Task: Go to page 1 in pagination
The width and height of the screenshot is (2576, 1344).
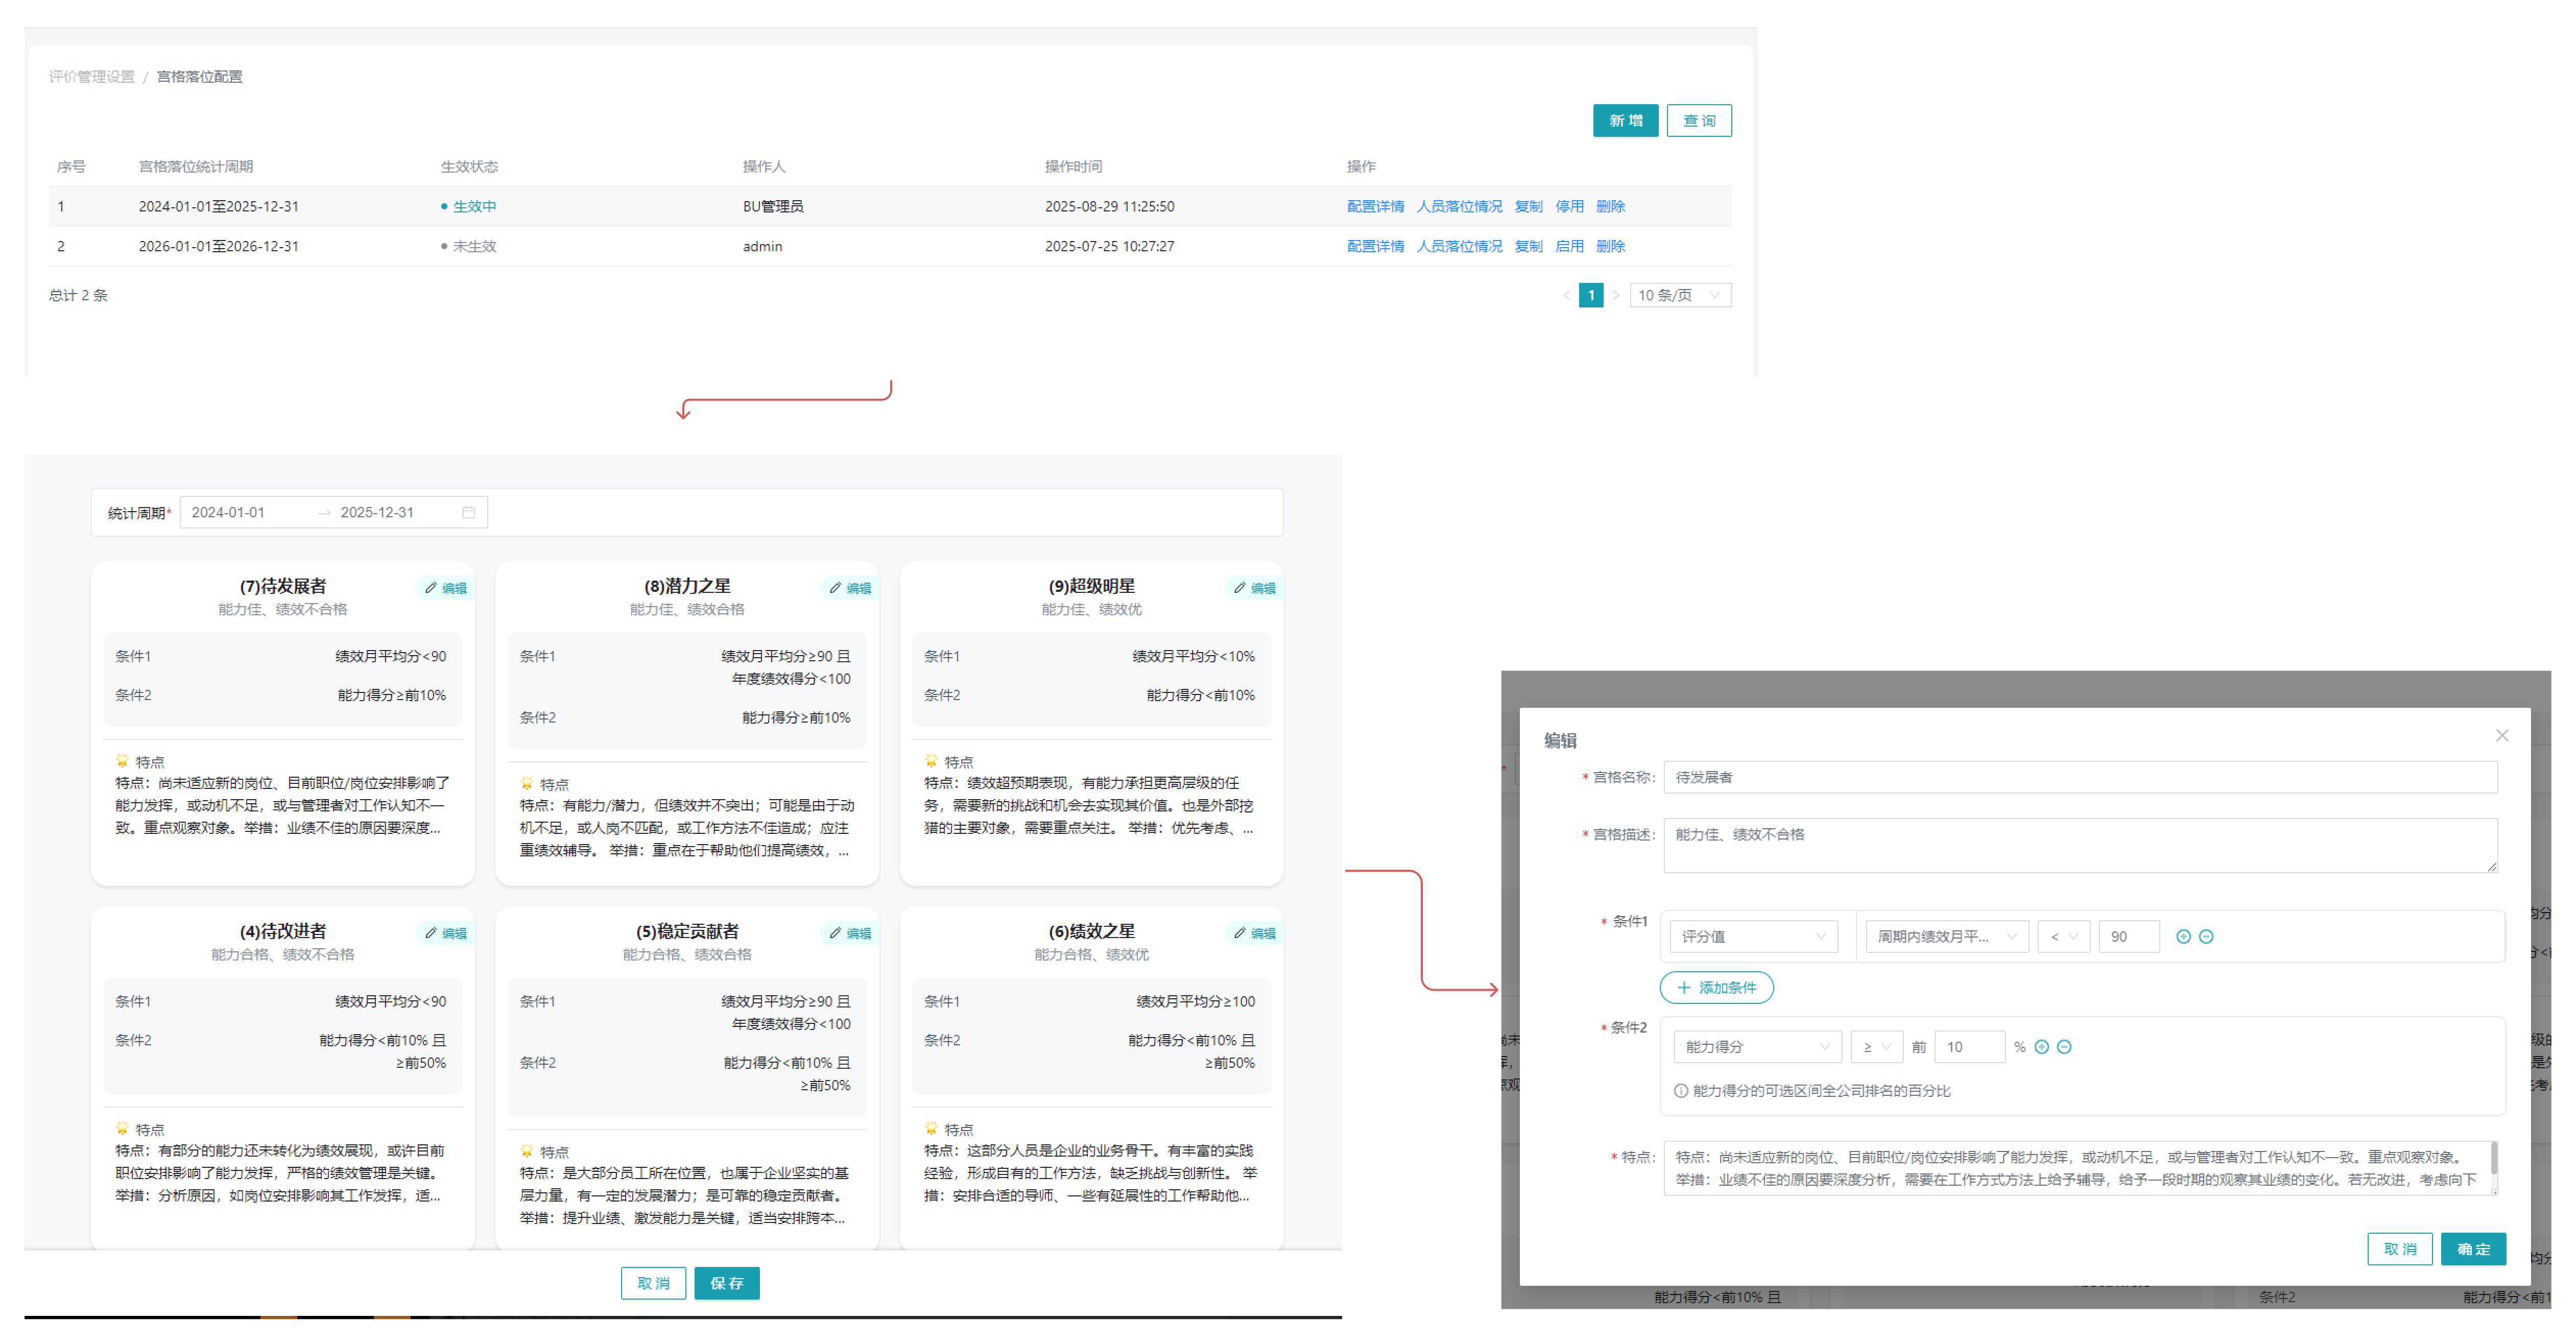Action: [x=1590, y=296]
